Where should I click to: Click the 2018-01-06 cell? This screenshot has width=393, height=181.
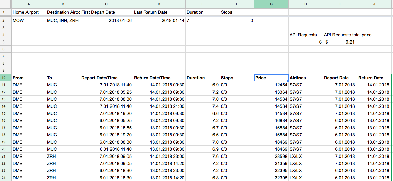click(x=106, y=20)
